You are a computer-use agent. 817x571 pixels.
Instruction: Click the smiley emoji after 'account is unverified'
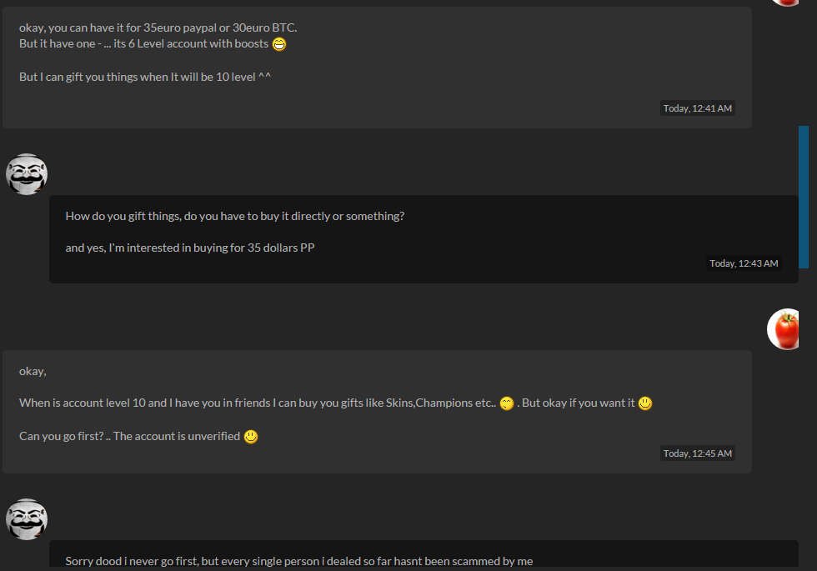(251, 437)
